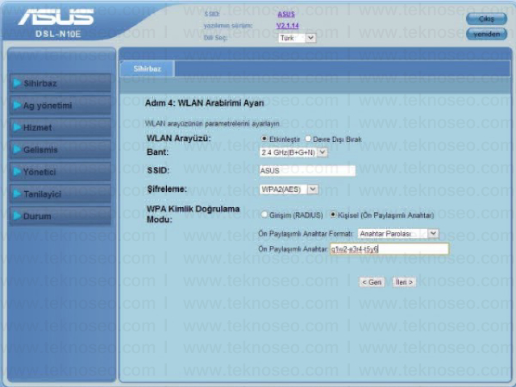Open the Tanilayici menu
Image resolution: width=516 pixels, height=387 pixels.
(60, 193)
